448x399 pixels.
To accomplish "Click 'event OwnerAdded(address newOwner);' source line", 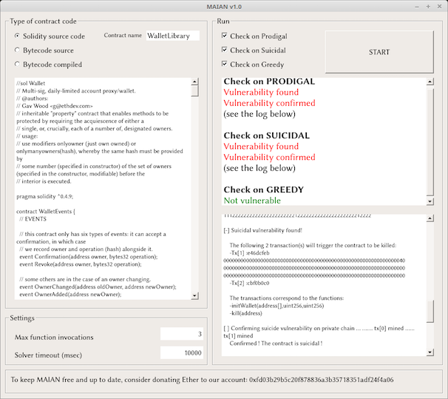I will [70, 295].
